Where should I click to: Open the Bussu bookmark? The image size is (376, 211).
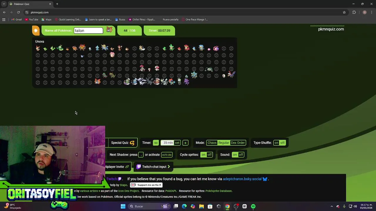click(x=120, y=20)
